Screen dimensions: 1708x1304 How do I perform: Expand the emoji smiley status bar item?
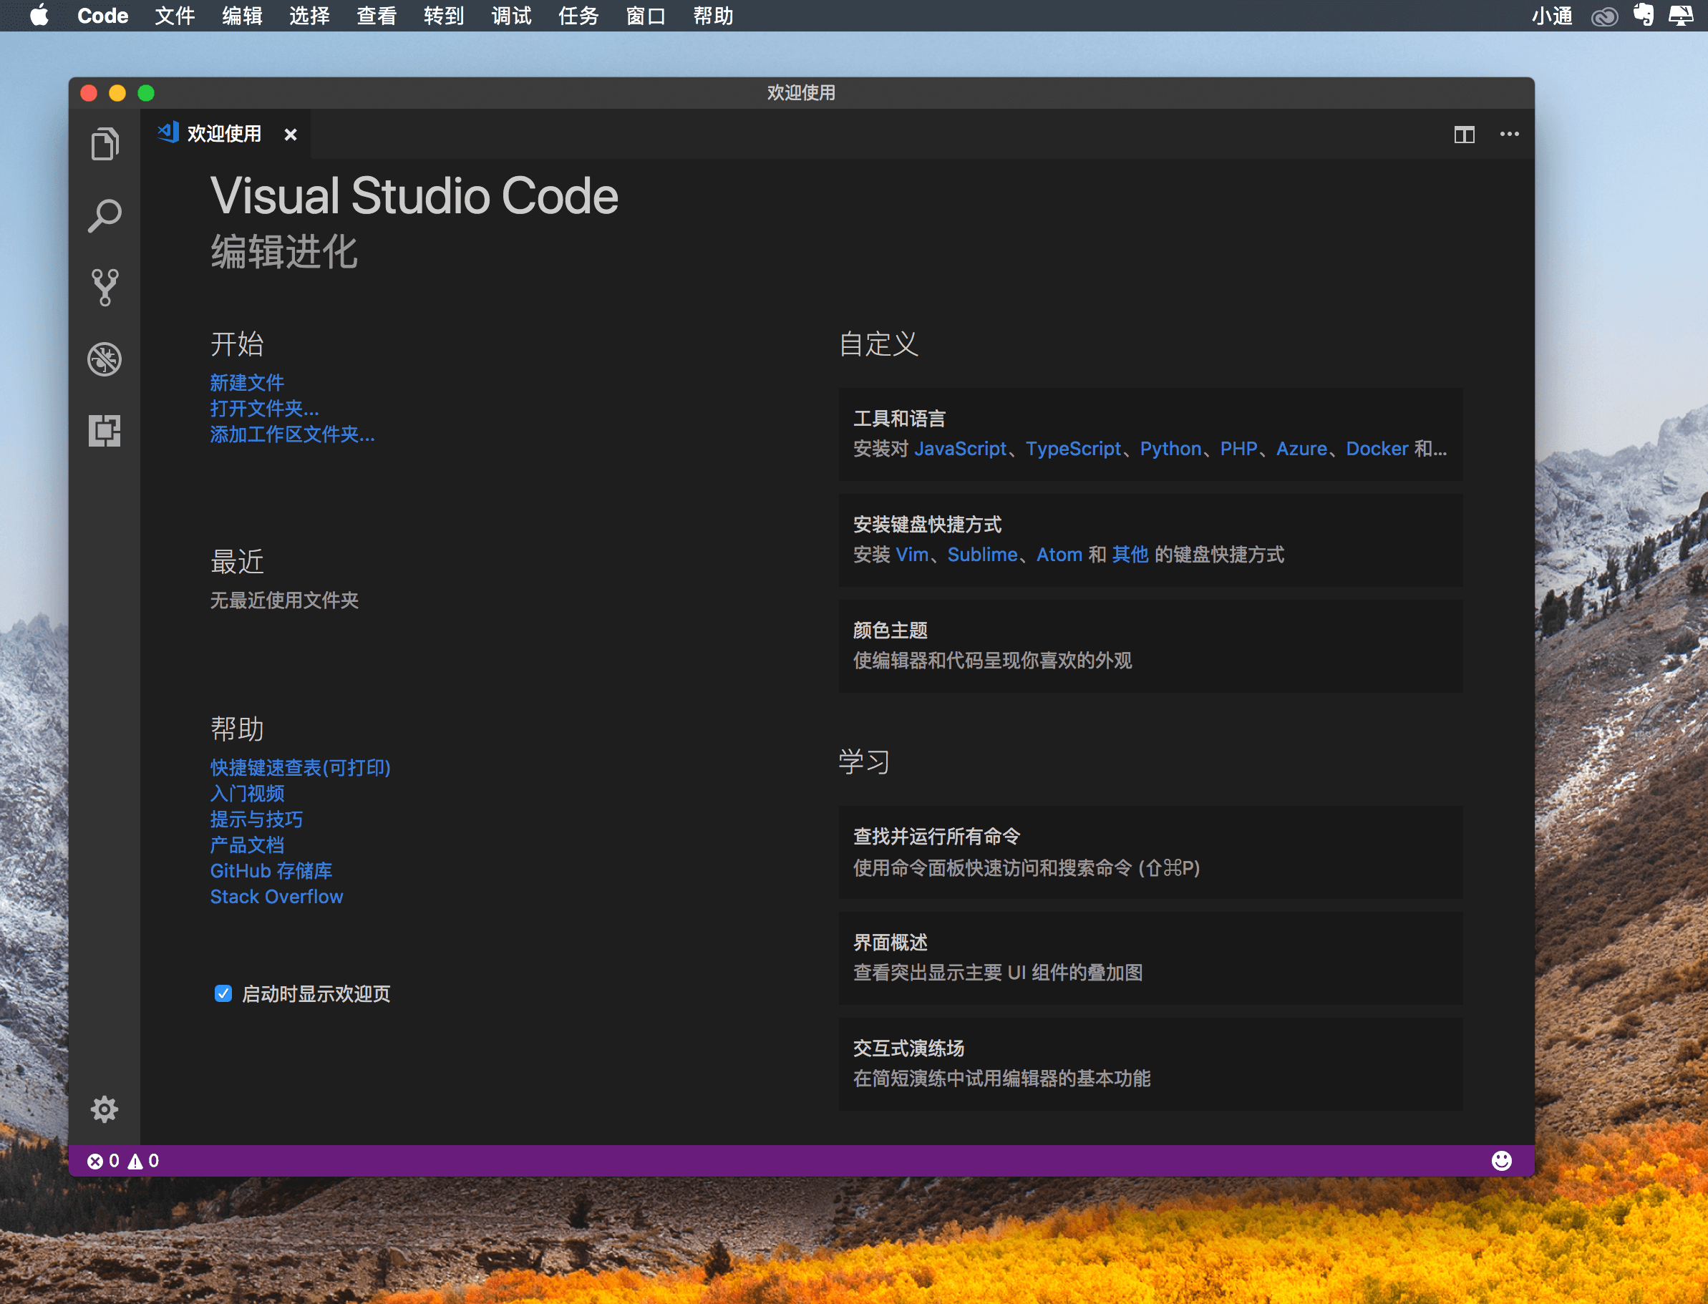[1503, 1162]
